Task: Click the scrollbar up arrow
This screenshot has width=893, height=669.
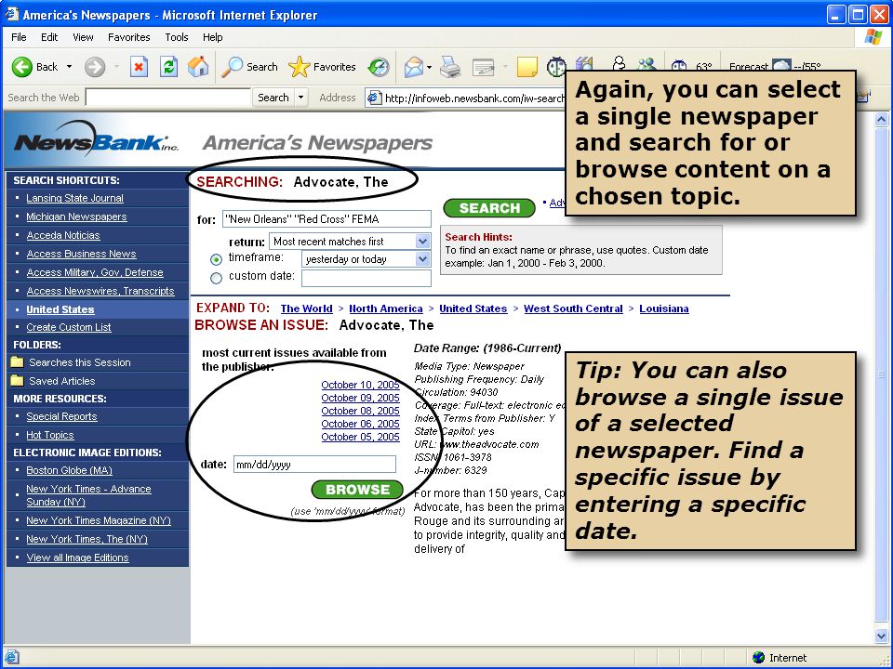Action: click(881, 120)
